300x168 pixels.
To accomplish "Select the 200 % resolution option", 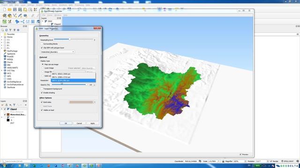I will click(x=73, y=77).
